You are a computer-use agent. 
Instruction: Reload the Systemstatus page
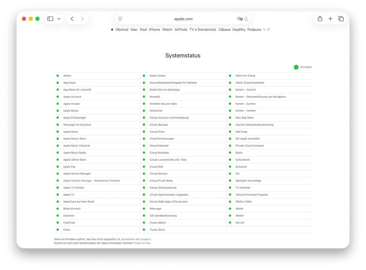pos(246,19)
